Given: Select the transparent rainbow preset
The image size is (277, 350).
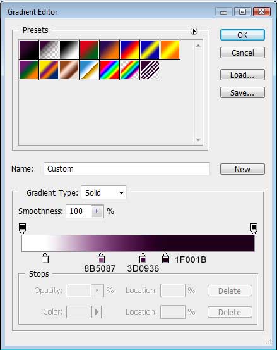Looking at the screenshot, I should point(130,70).
